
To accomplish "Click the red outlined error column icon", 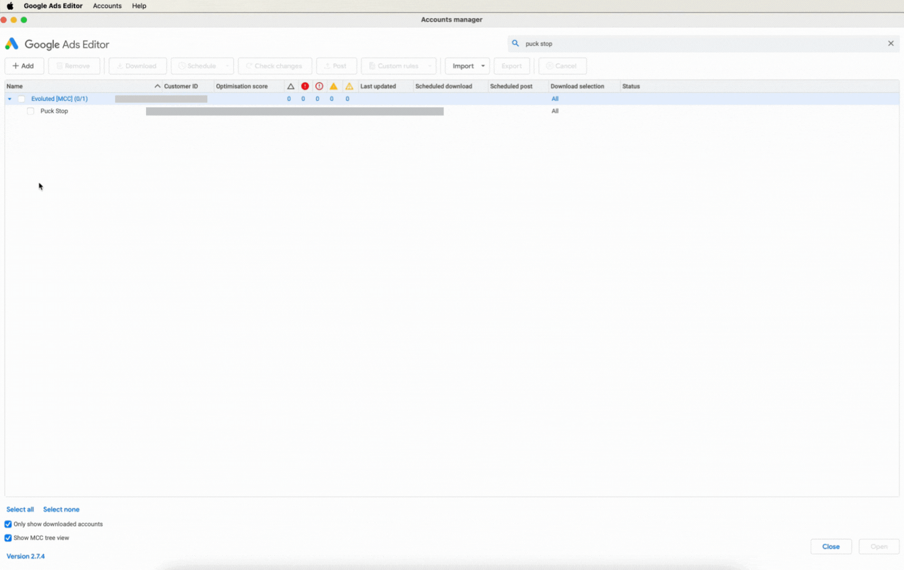I will point(319,86).
